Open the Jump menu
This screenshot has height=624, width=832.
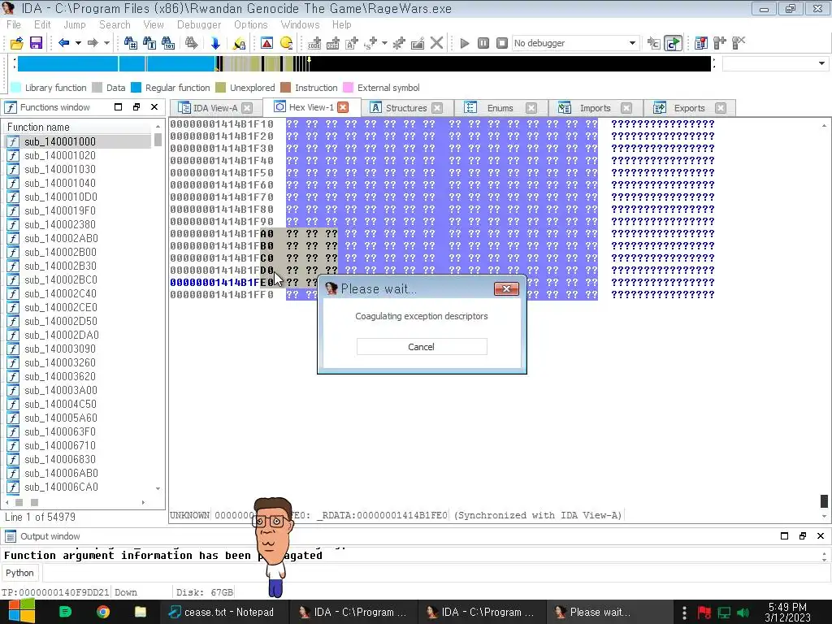click(75, 24)
